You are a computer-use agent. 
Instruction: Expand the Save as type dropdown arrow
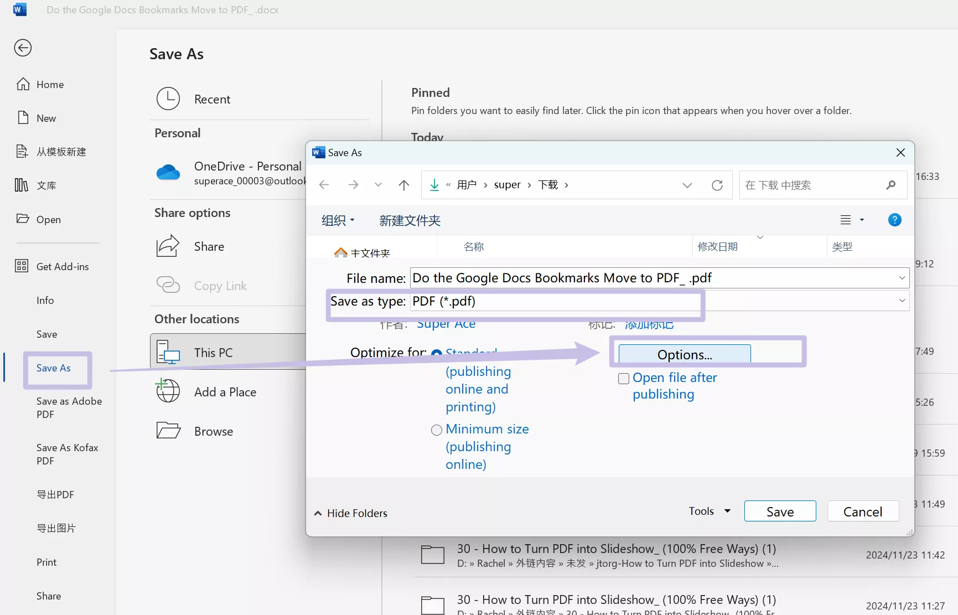tap(902, 301)
